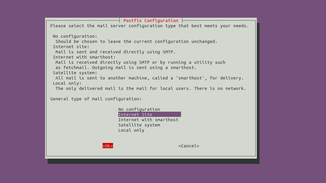
Task: Click "The only delivered mail" description line
Action: coord(151,88)
